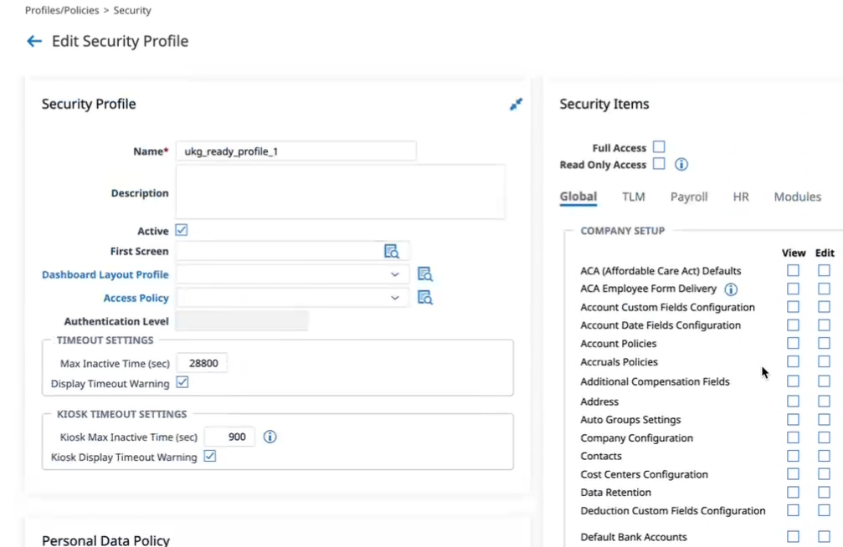Open the First Screen lookup icon

coord(392,251)
